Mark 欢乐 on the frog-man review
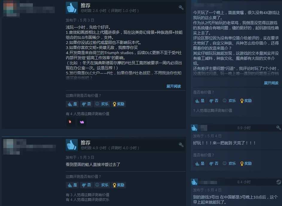The height and width of the screenshot is (206, 282). pyautogui.click(x=102, y=185)
